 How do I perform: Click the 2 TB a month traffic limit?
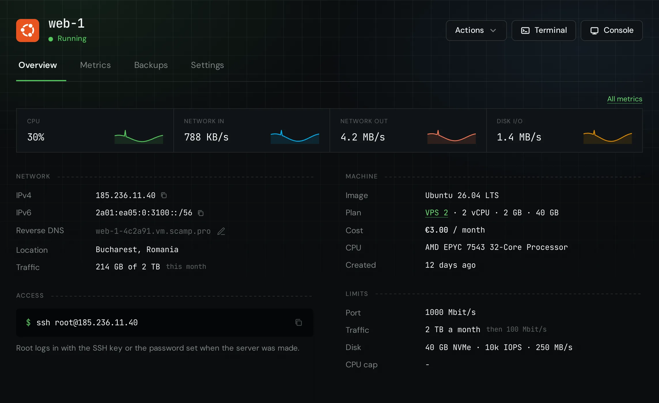[x=453, y=330]
